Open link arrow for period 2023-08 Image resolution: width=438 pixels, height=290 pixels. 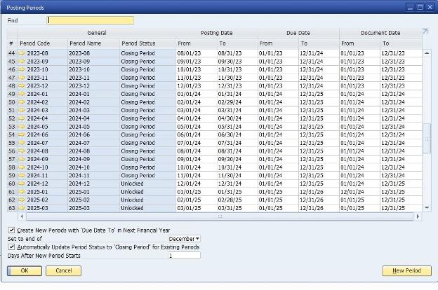(22, 53)
